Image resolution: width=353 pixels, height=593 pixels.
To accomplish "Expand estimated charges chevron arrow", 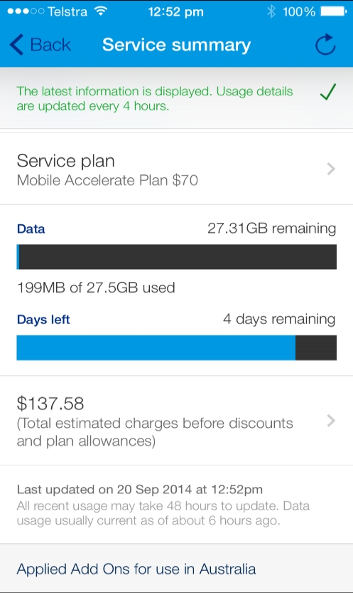I will [x=331, y=421].
